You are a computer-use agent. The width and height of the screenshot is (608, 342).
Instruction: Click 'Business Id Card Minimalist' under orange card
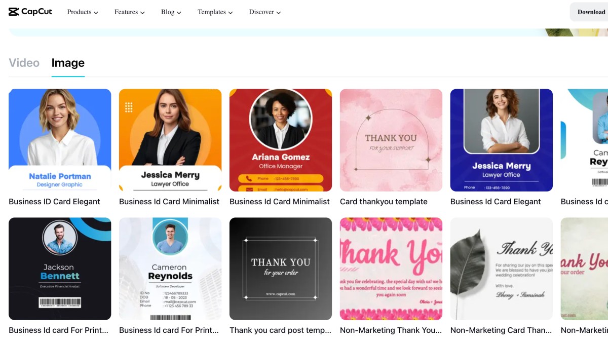(169, 202)
